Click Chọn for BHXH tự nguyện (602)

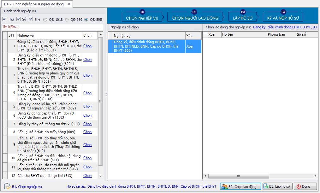(x=87, y=106)
